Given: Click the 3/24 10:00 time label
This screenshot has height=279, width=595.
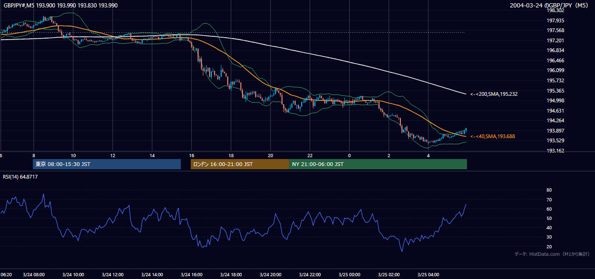Looking at the screenshot, I should pos(73,275).
